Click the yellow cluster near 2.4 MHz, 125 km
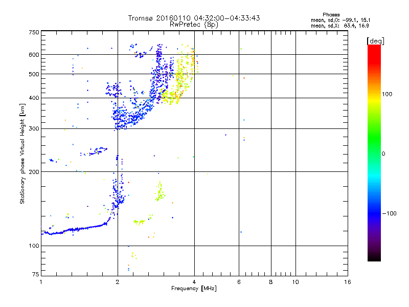This screenshot has height=307, width=409. coord(139,222)
